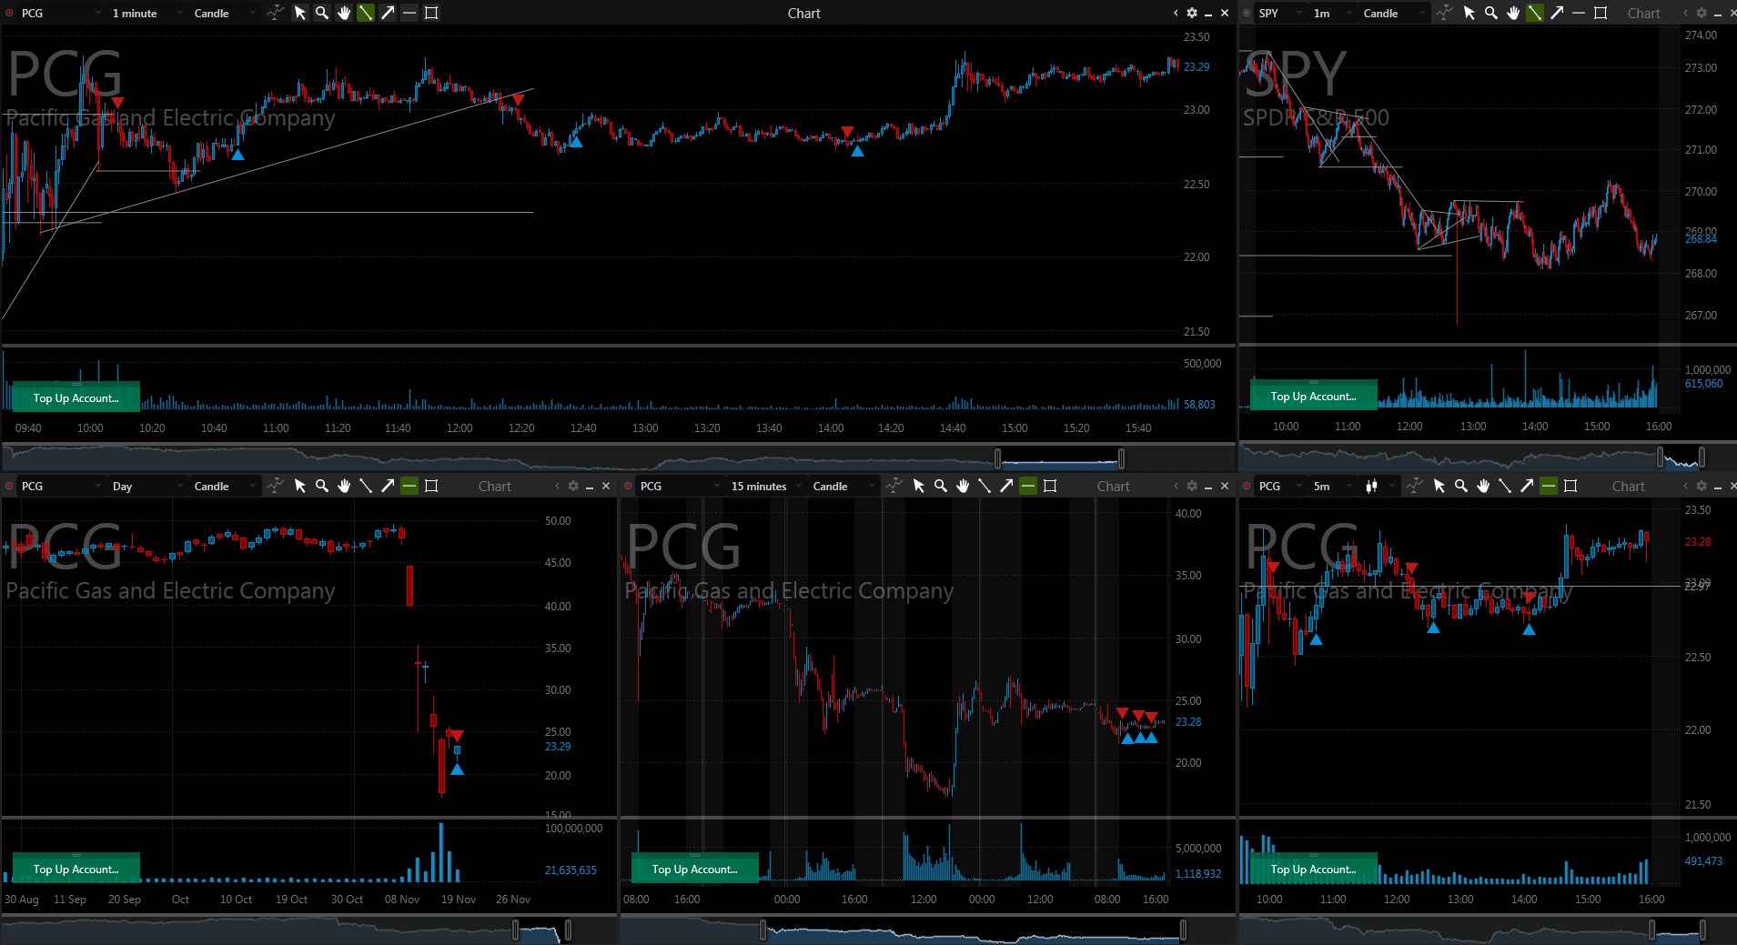
Task: Click the Chart title of PCG 5m panel
Action: coord(1628,486)
